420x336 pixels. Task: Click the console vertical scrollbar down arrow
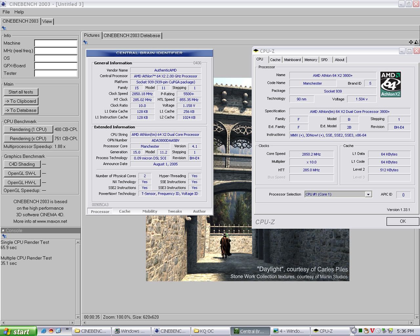tap(78, 317)
